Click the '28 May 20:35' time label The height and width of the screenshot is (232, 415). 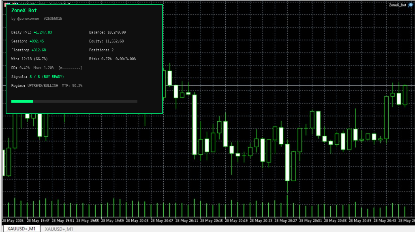(335, 221)
